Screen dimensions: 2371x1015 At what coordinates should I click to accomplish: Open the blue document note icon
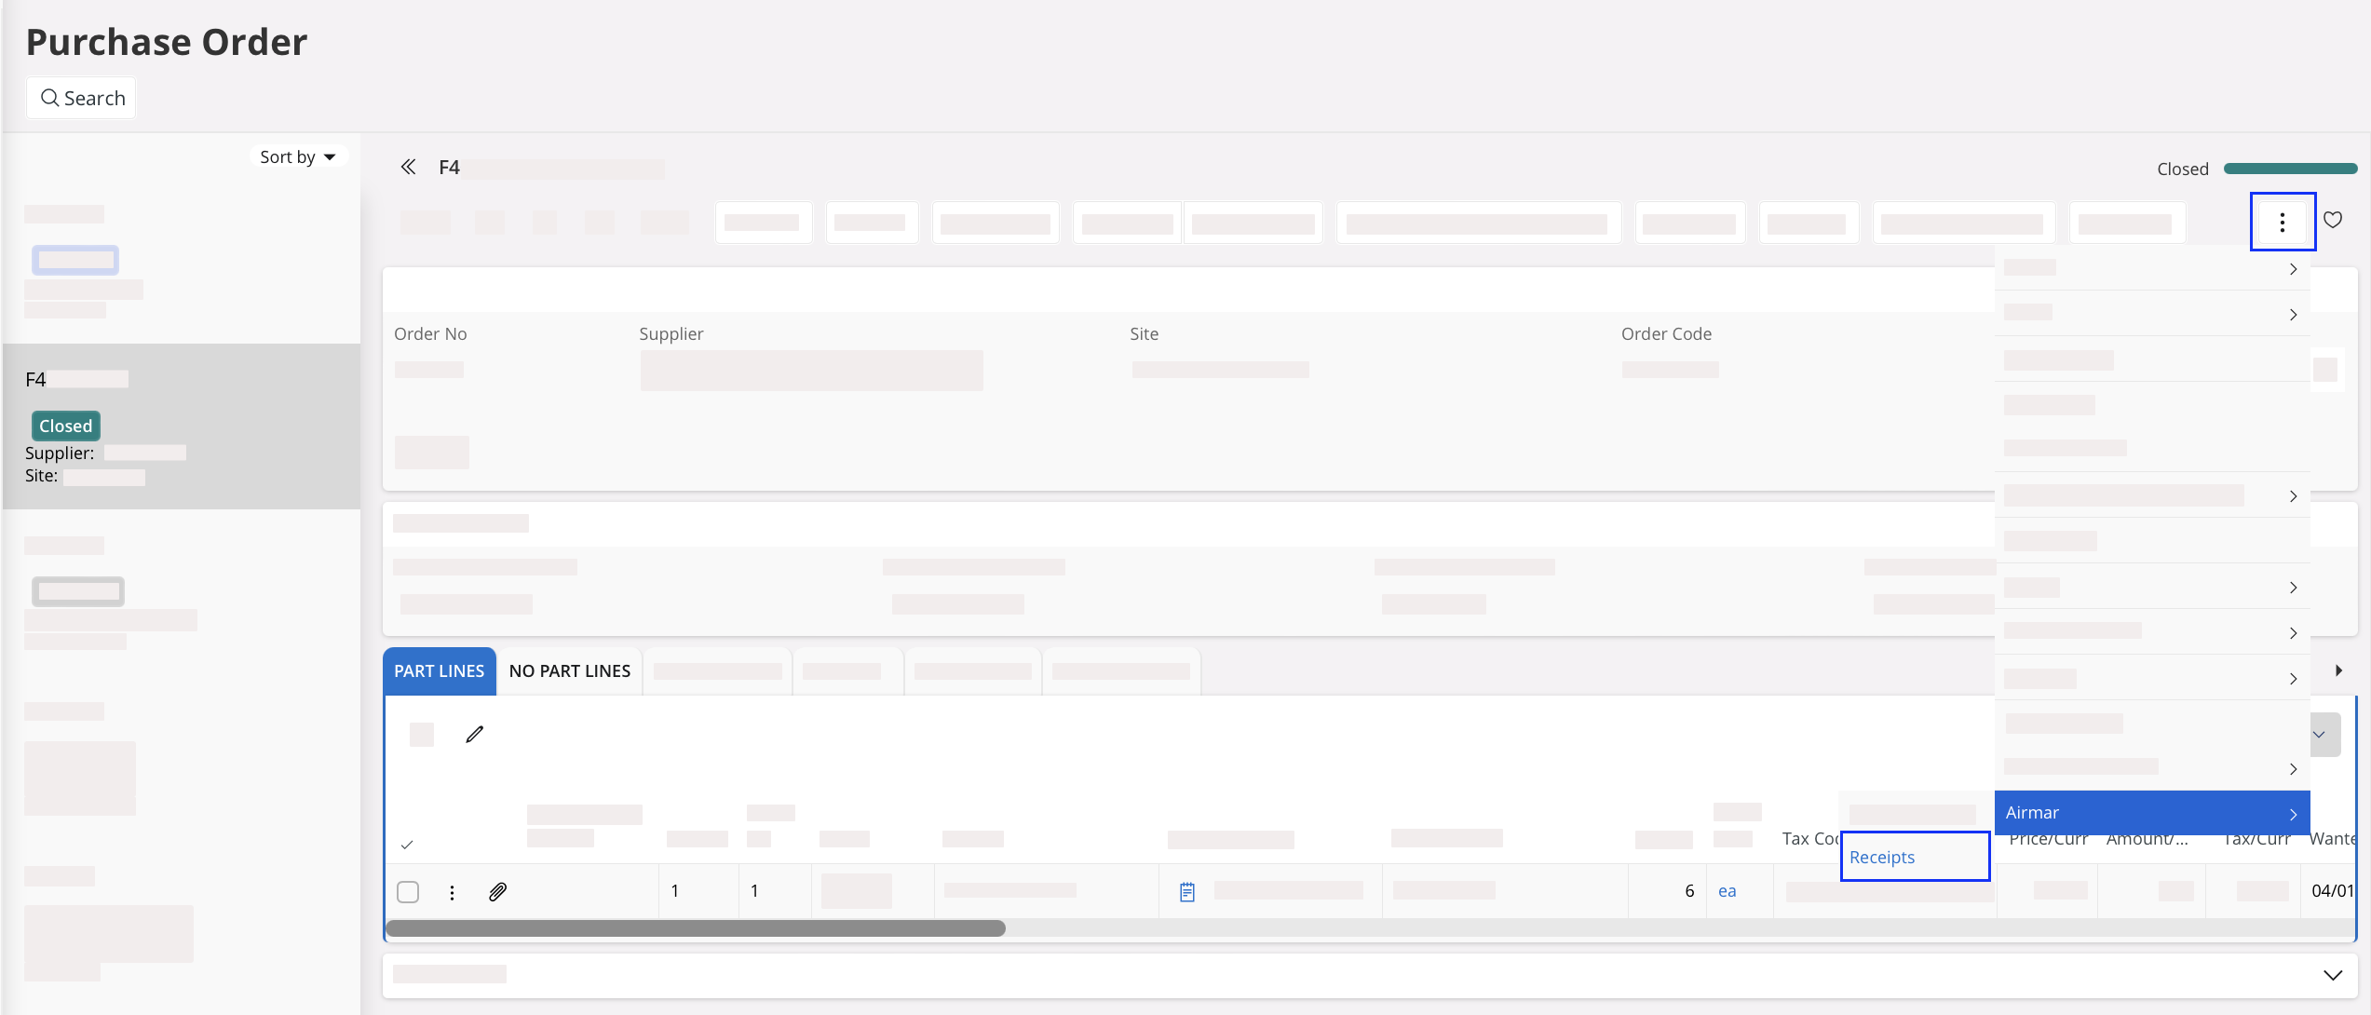pyautogui.click(x=1186, y=892)
